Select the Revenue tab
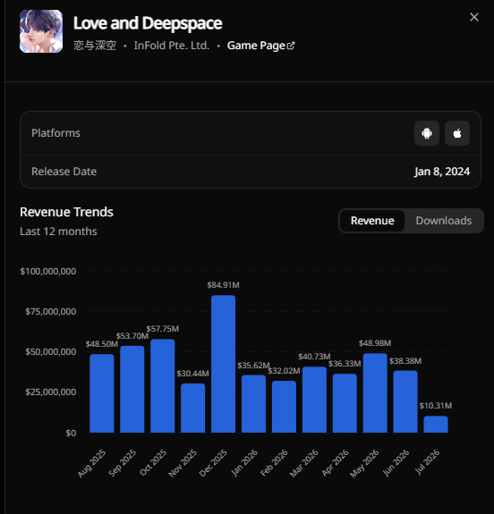The height and width of the screenshot is (514, 494). click(372, 221)
